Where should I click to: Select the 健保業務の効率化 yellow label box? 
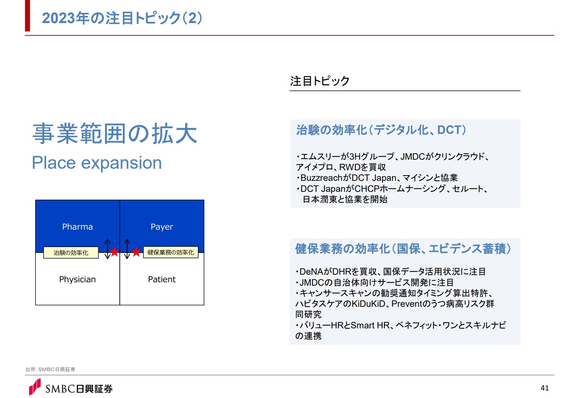tap(171, 252)
